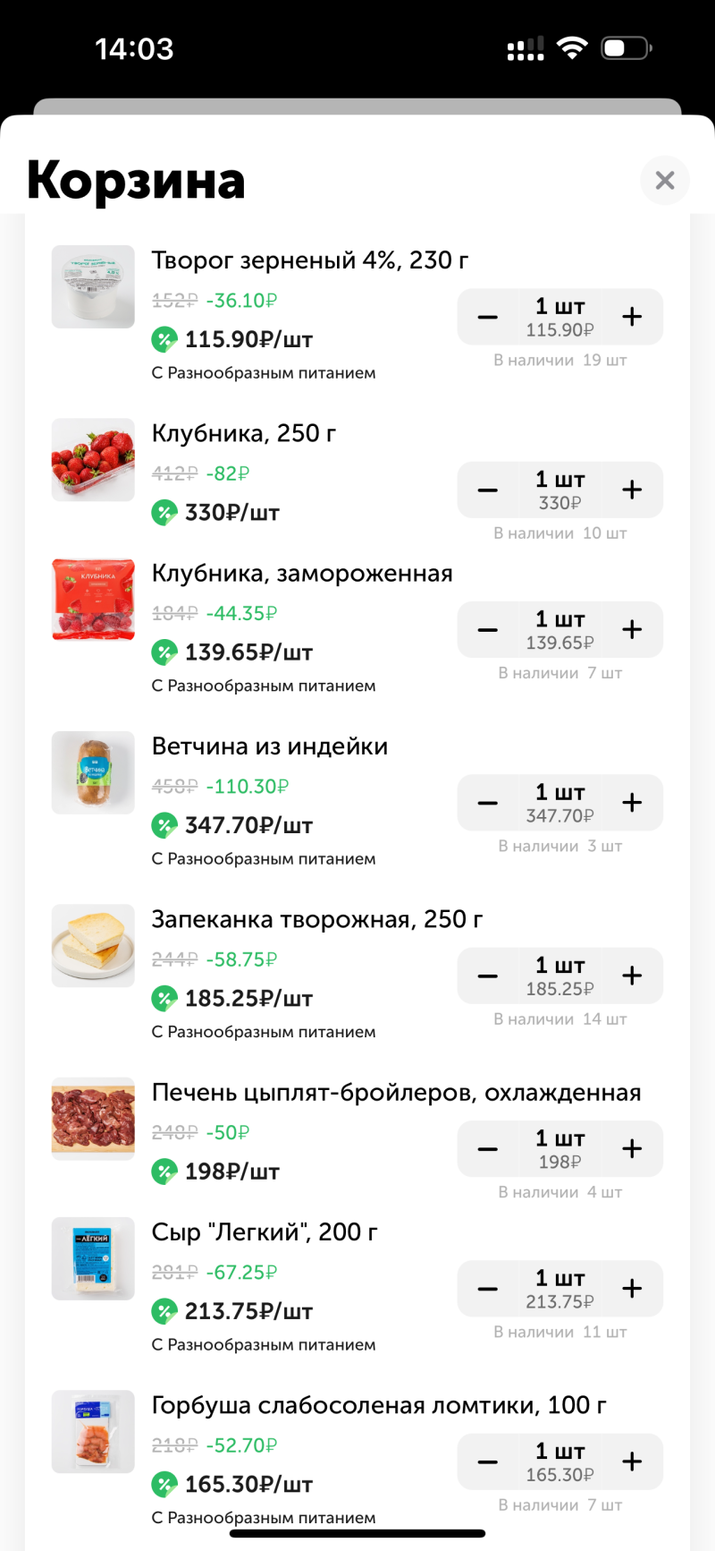The width and height of the screenshot is (715, 1551).
Task: Tap Ветчина из индейки product image
Action: (93, 772)
